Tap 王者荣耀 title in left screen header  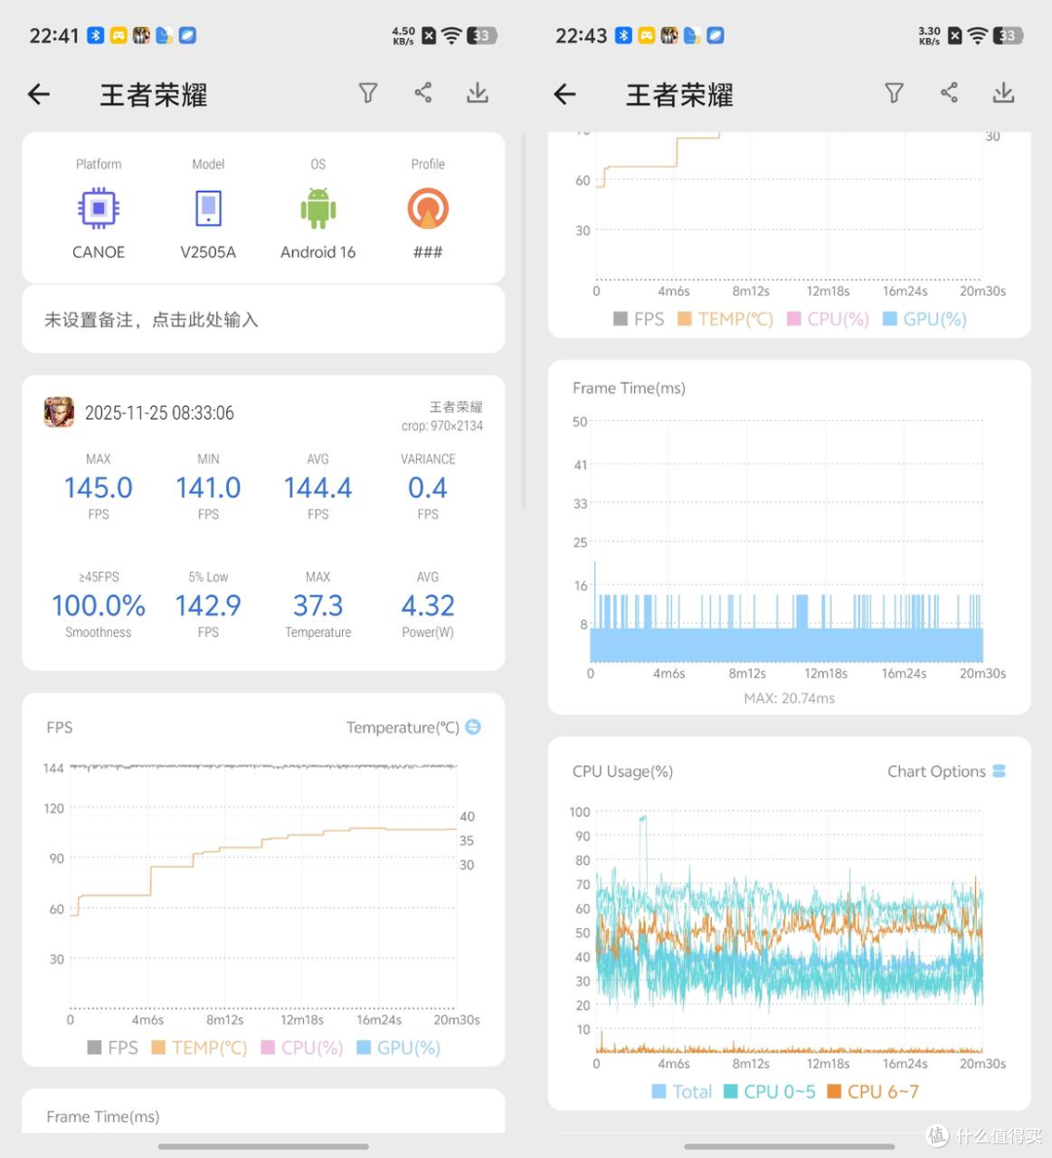[154, 94]
